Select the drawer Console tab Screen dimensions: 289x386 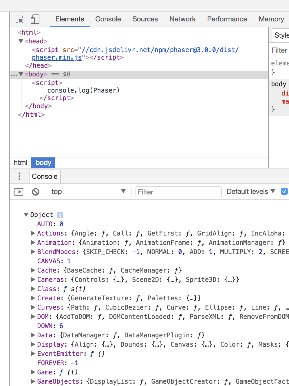(45, 177)
